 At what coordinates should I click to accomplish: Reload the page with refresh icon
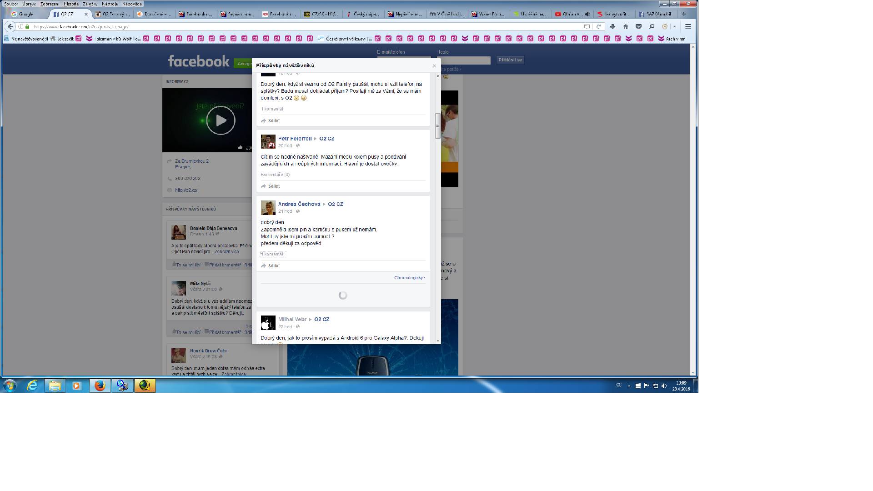pyautogui.click(x=599, y=27)
